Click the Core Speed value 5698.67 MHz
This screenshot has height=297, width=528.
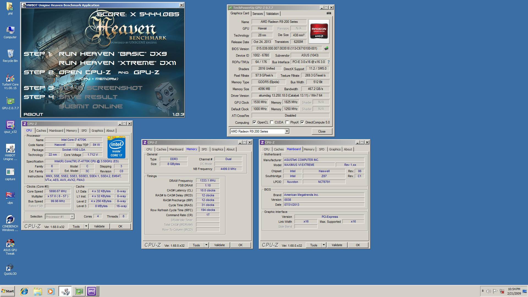pos(58,191)
